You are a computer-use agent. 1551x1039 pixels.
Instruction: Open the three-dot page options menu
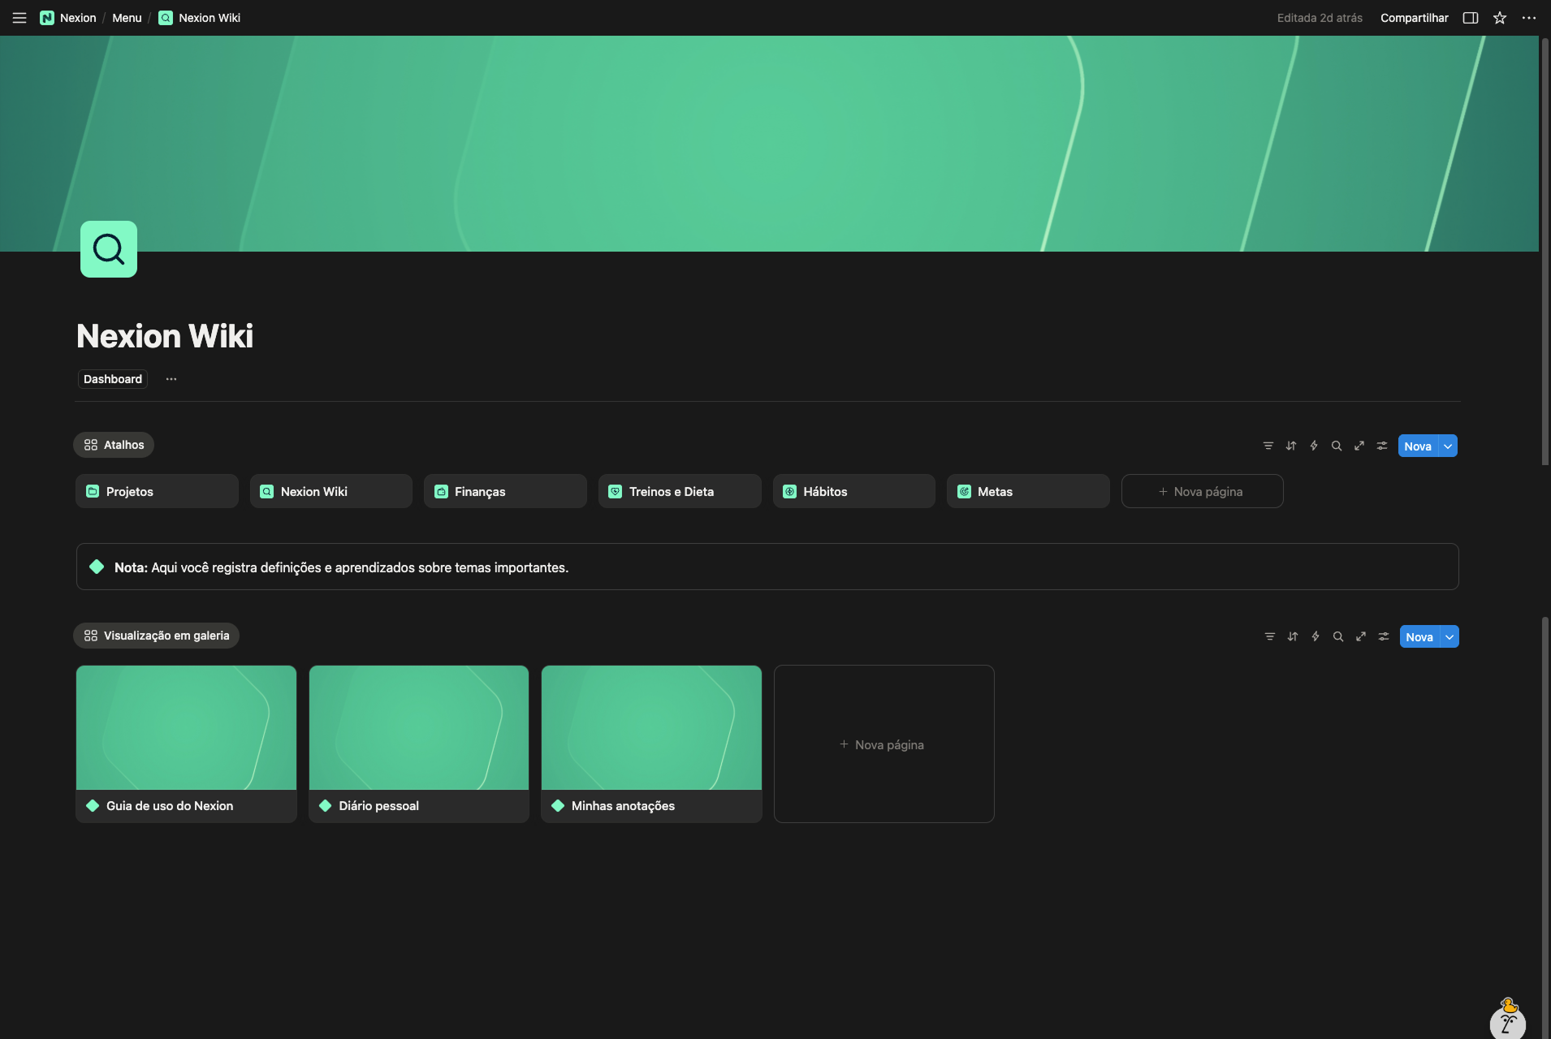(1529, 18)
